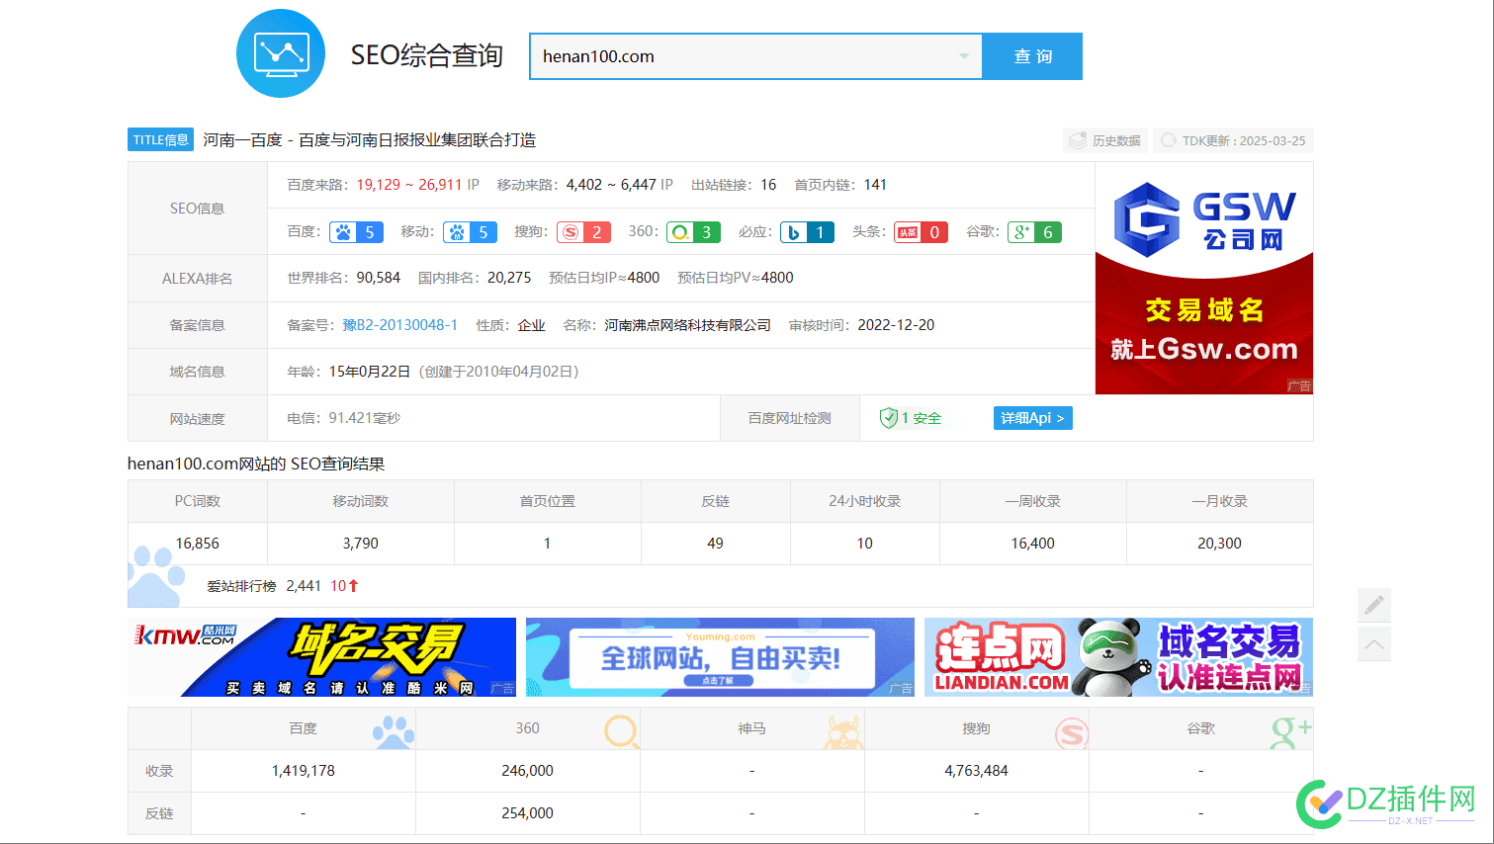Click PC词数 value 16,856
The width and height of the screenshot is (1494, 844).
point(197,544)
